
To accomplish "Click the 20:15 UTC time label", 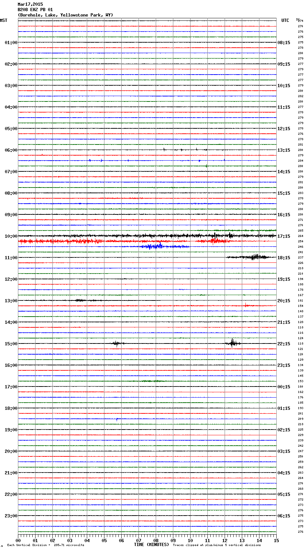I will pos(284,301).
